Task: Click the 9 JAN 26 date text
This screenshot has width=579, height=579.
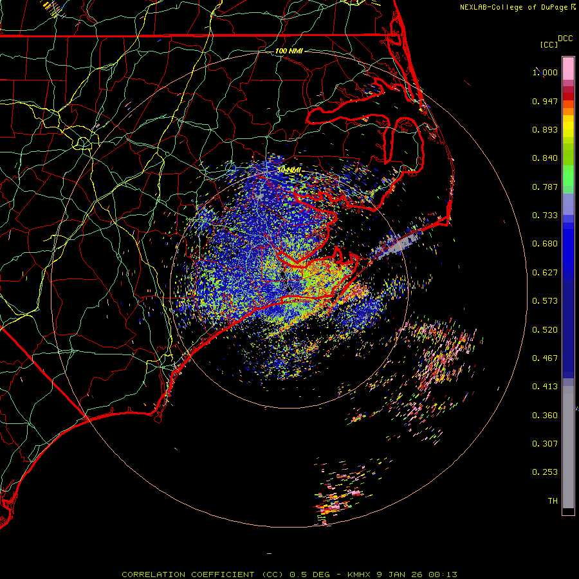Action: pyautogui.click(x=400, y=574)
